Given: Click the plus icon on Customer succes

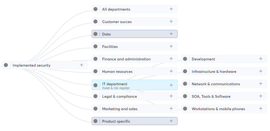Looking at the screenshot, I should (171, 21).
